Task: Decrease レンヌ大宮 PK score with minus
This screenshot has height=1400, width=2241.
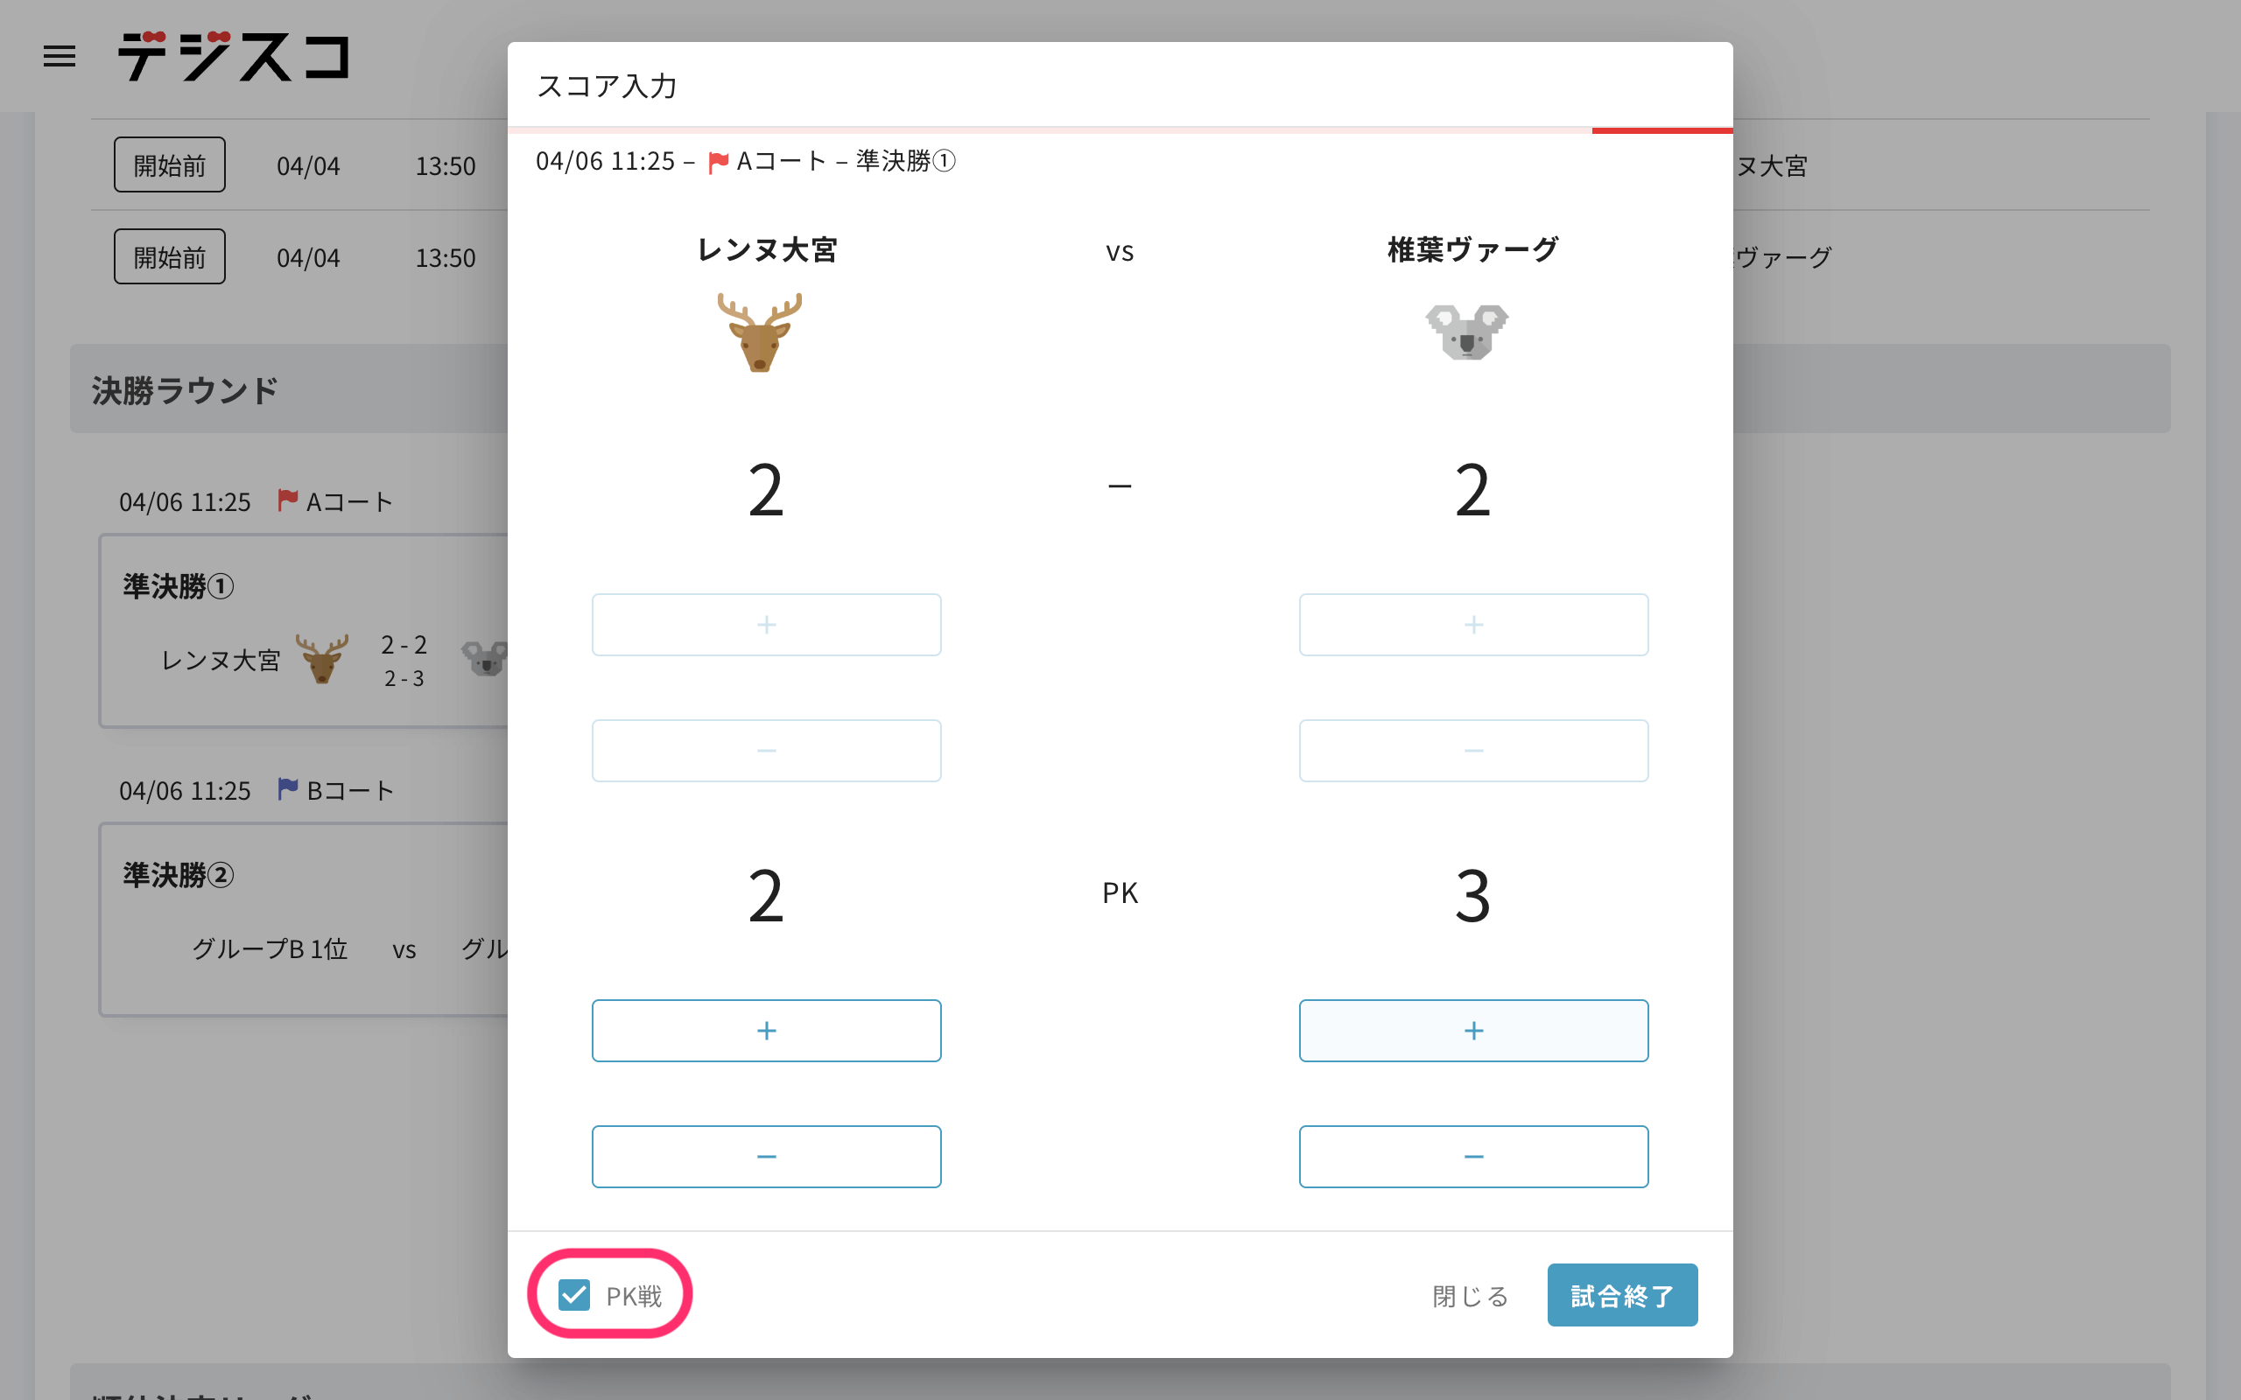Action: click(767, 1157)
